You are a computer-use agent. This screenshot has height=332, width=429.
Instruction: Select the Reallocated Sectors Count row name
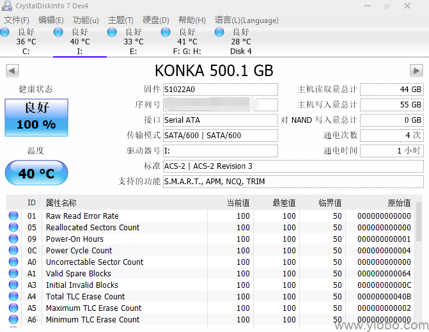(x=93, y=228)
